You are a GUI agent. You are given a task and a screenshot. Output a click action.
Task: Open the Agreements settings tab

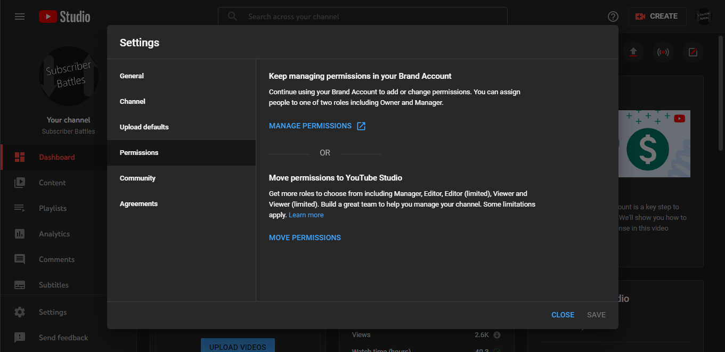point(182,204)
